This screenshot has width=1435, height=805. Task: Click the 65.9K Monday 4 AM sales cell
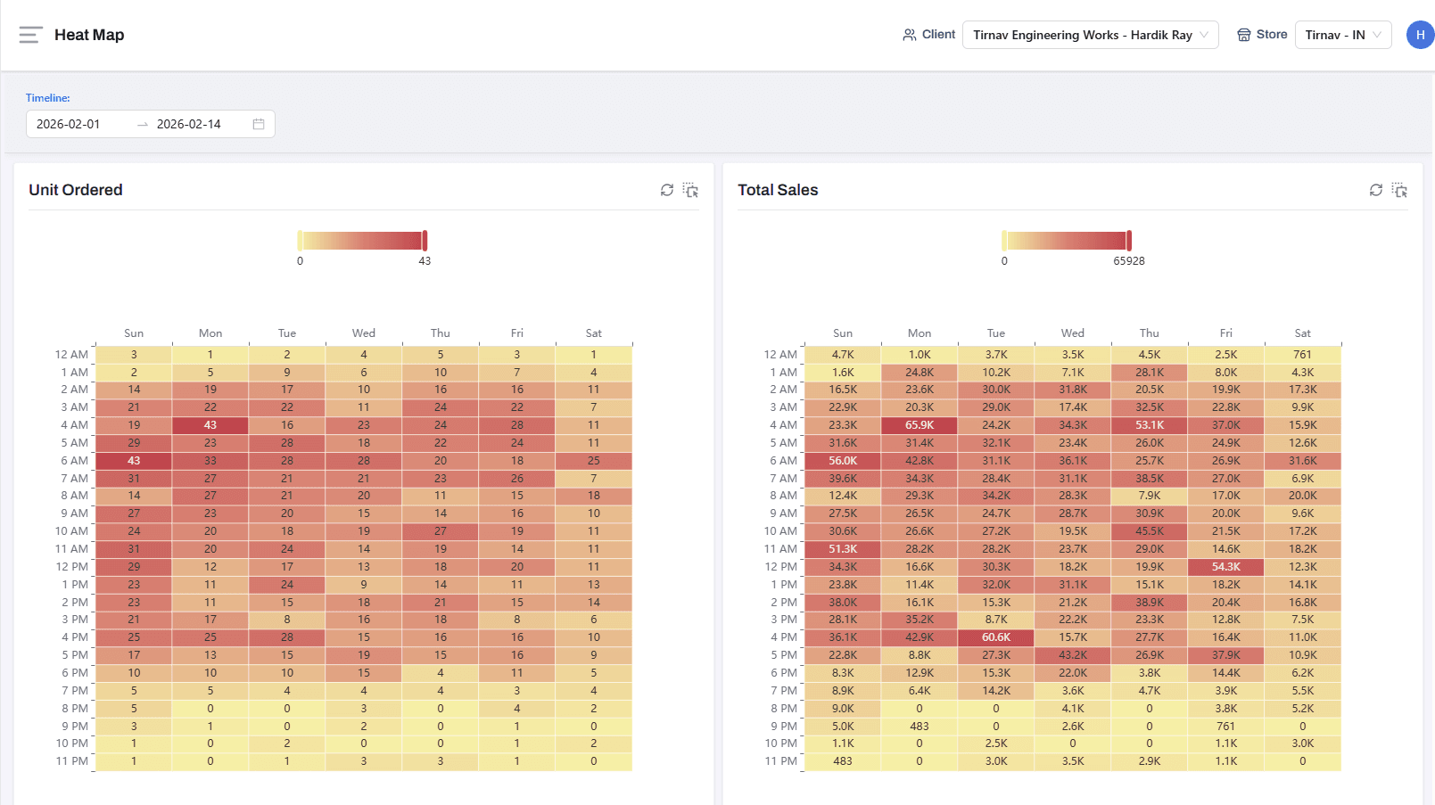click(x=919, y=425)
